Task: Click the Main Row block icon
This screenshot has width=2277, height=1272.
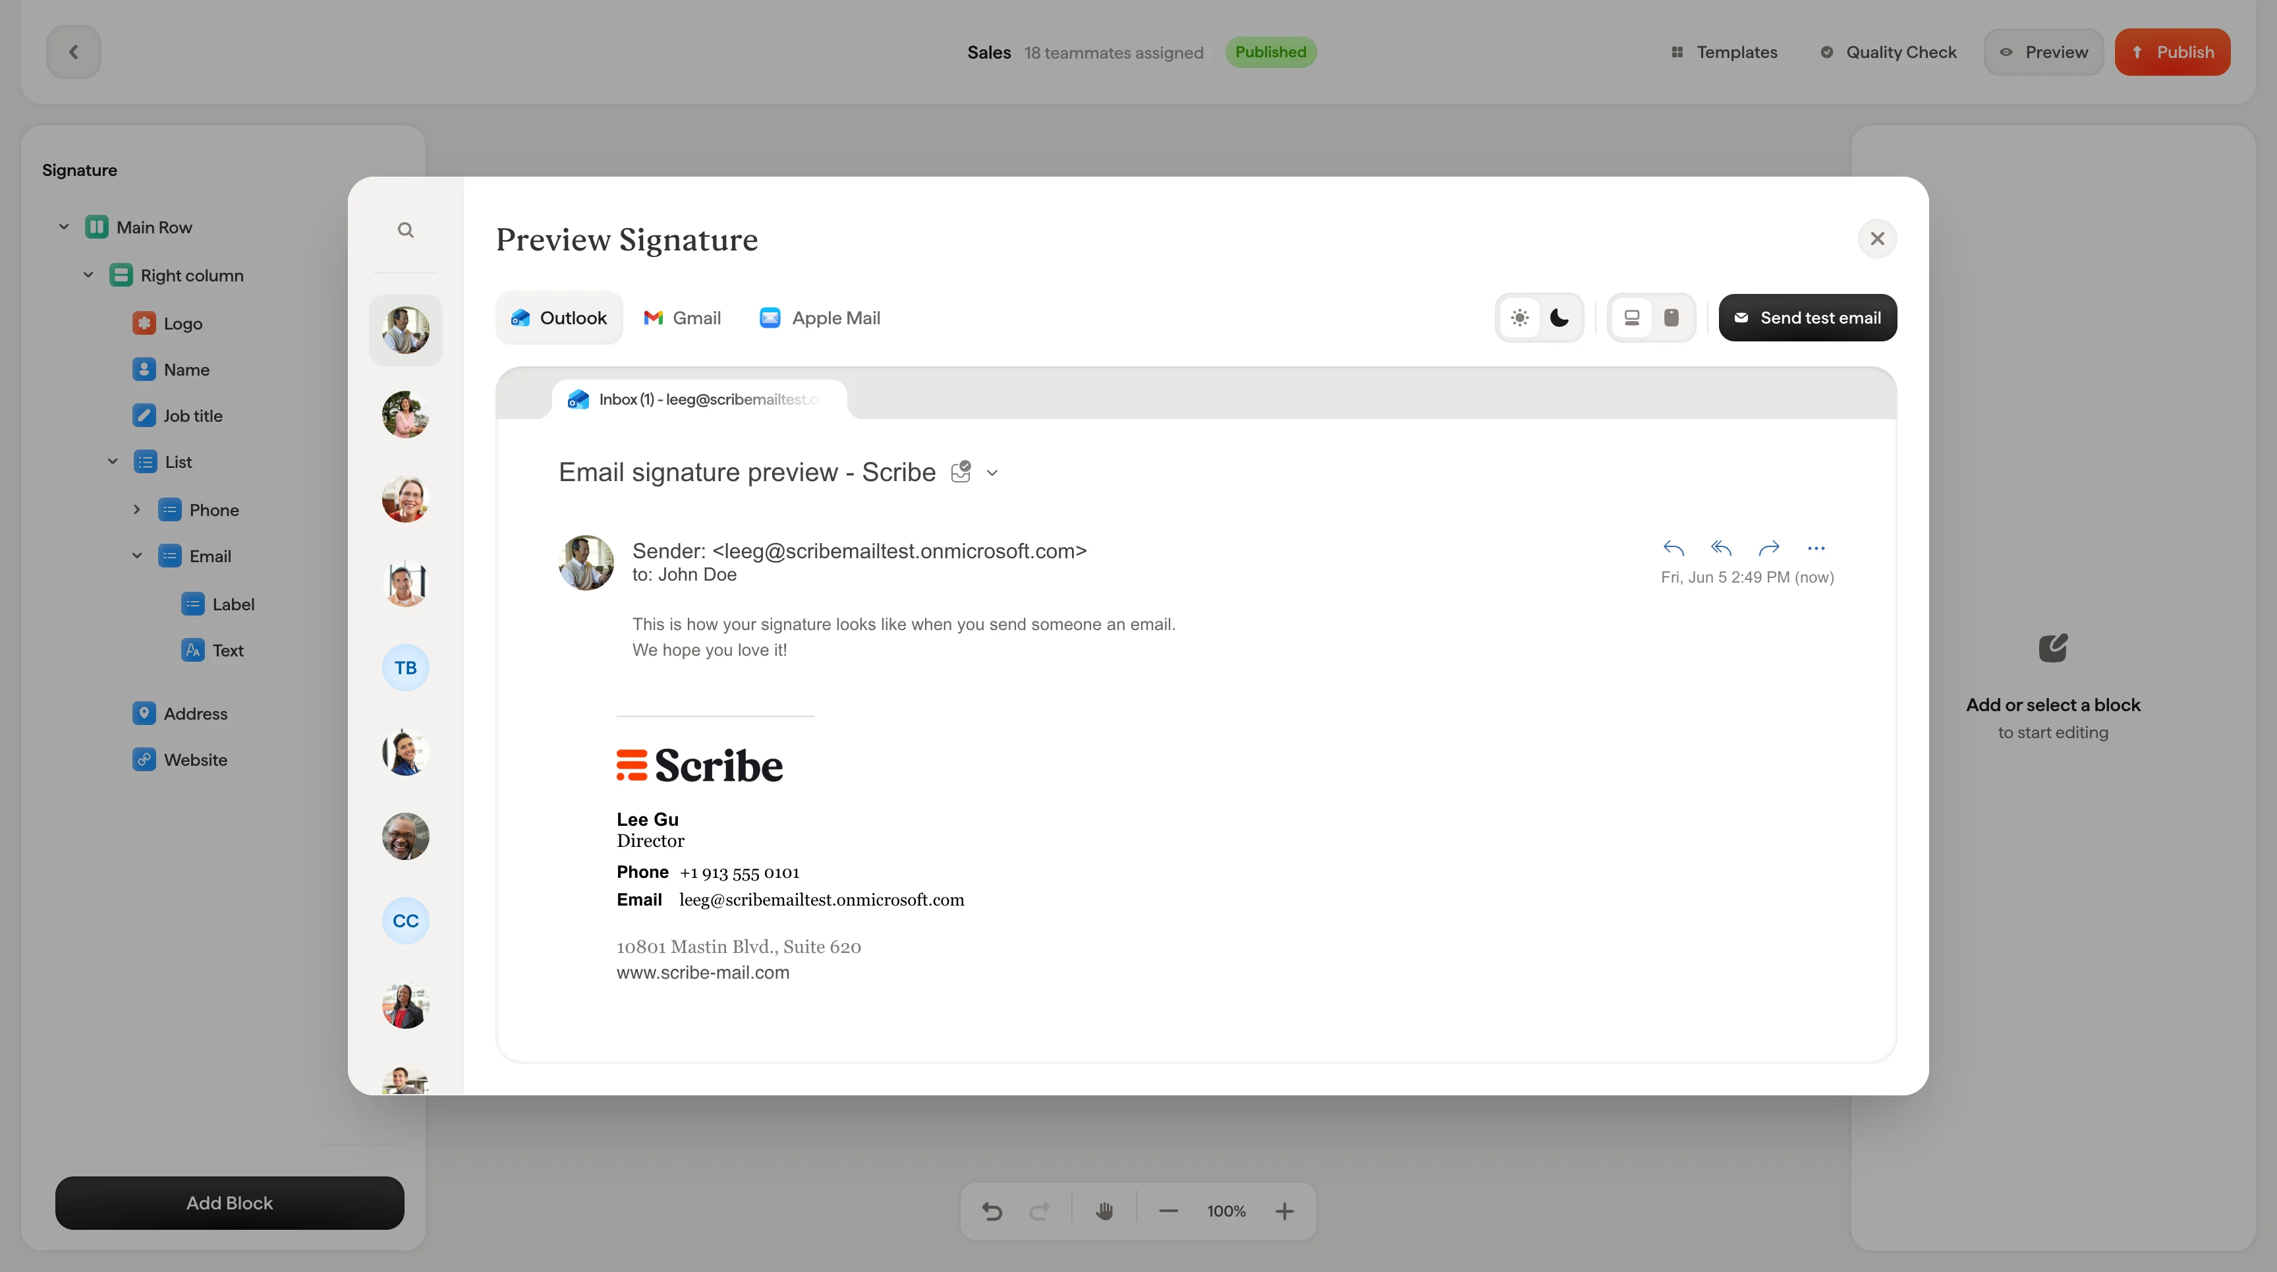Action: tap(96, 227)
